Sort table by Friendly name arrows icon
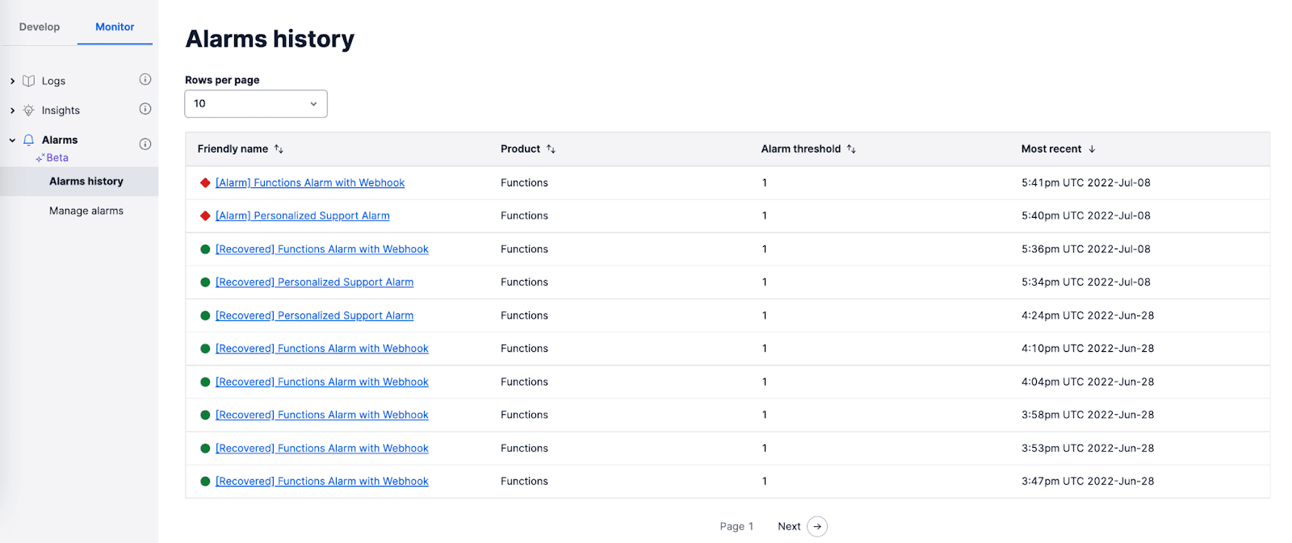This screenshot has width=1292, height=543. 279,149
